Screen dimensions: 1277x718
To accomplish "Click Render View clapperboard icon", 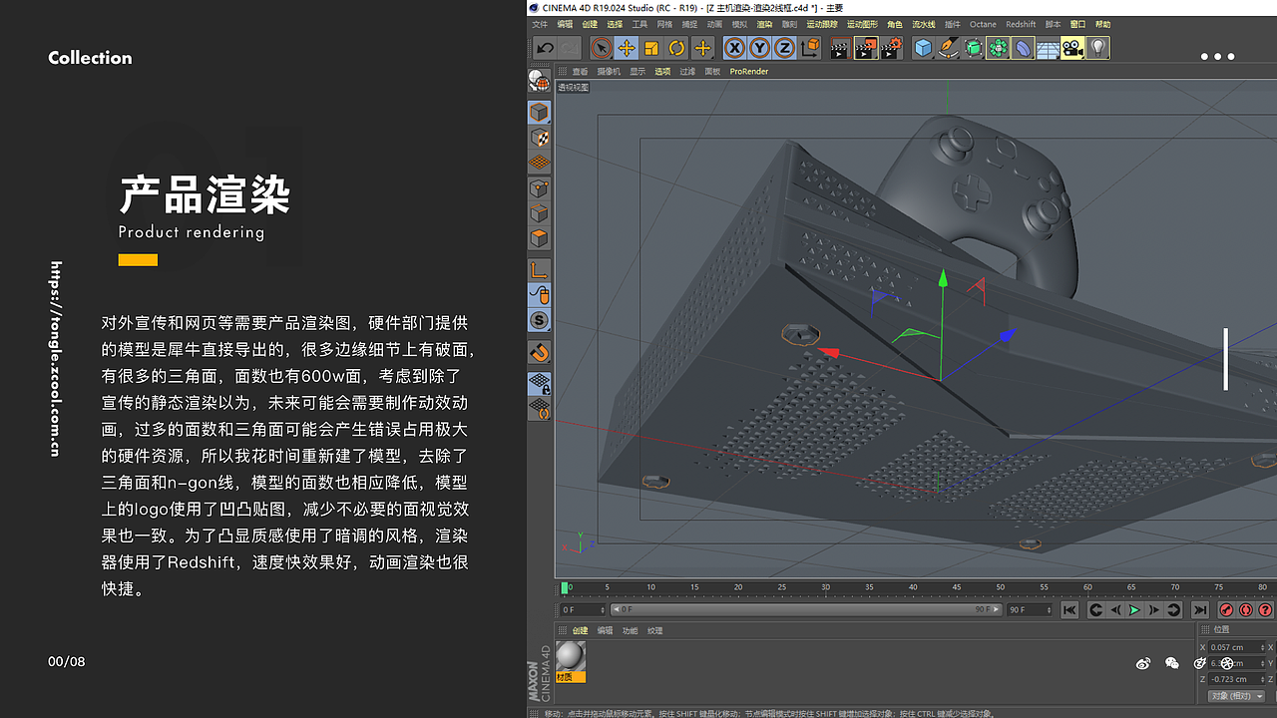I will (x=840, y=48).
